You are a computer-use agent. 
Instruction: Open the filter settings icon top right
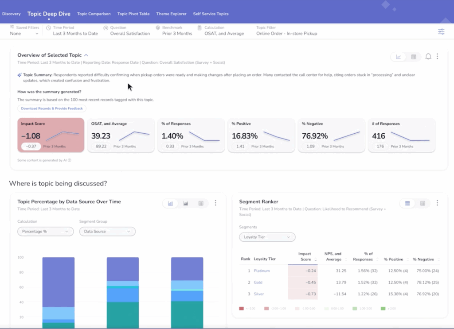441,31
